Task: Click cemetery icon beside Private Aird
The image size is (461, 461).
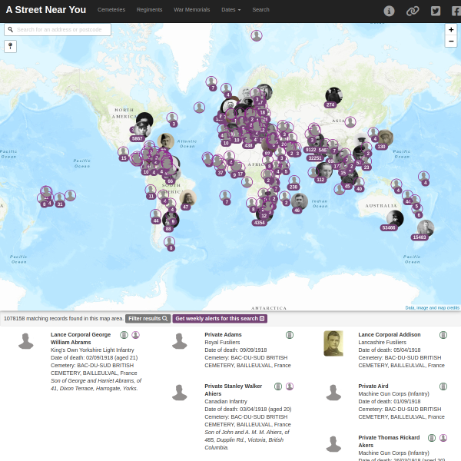Action: [x=443, y=386]
